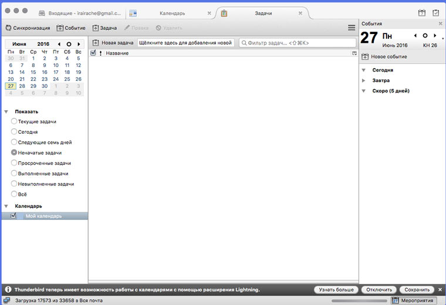
Task: Select Невыполненные задачи radio button
Action: coord(14,184)
